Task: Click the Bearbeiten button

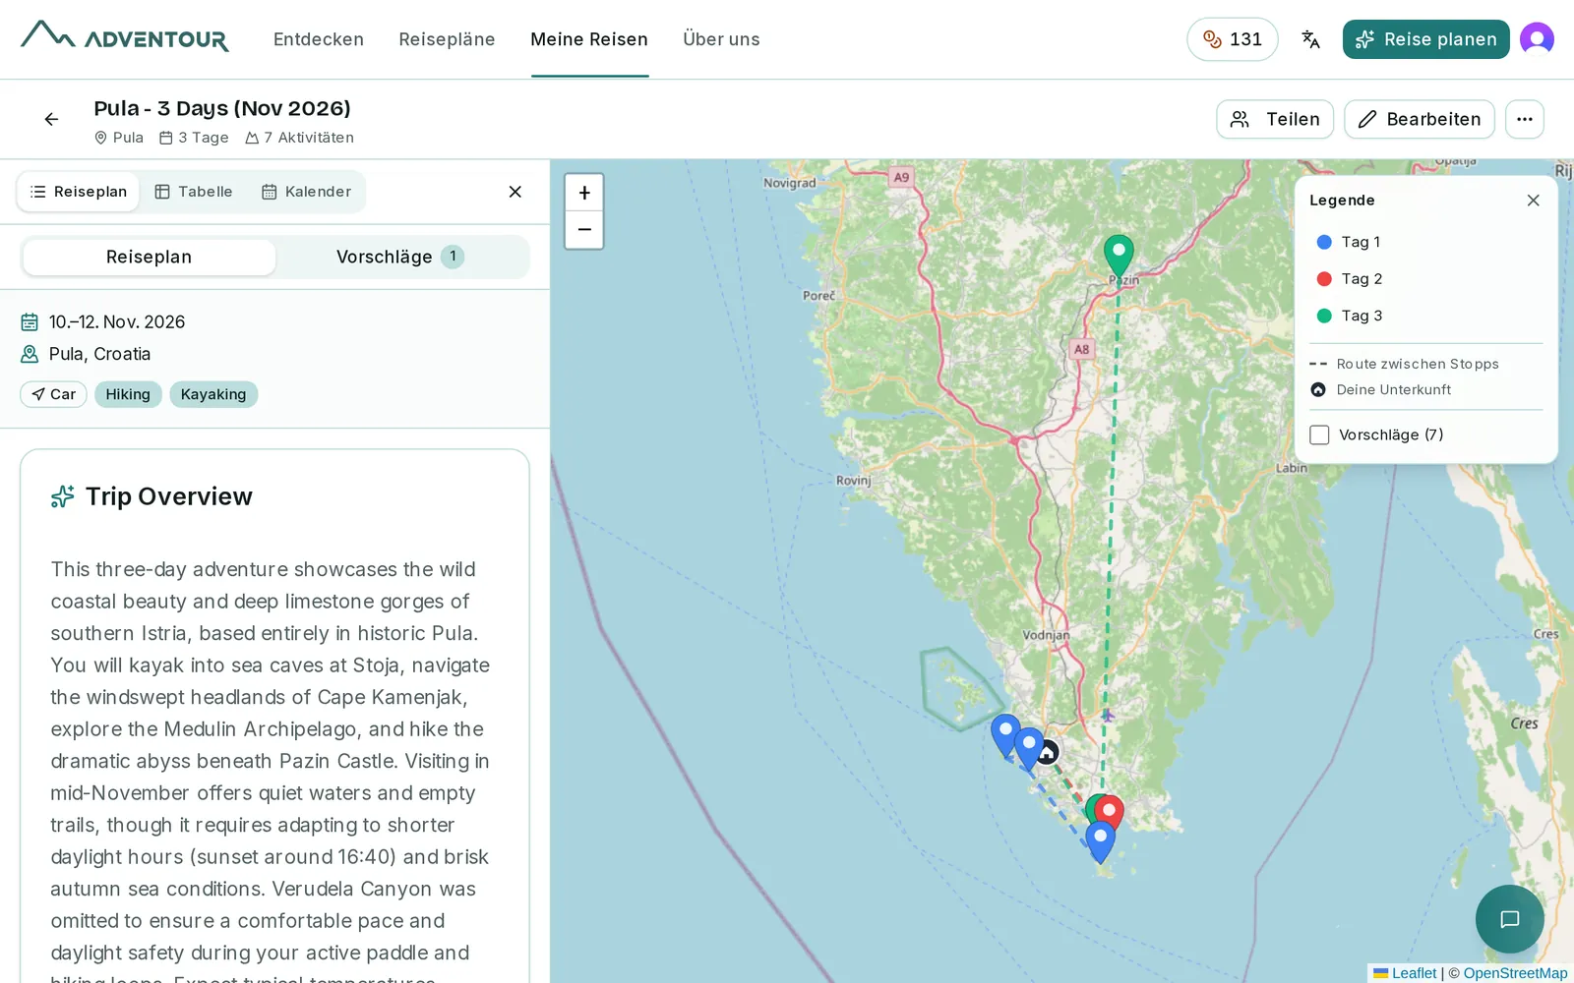Action: (x=1420, y=119)
